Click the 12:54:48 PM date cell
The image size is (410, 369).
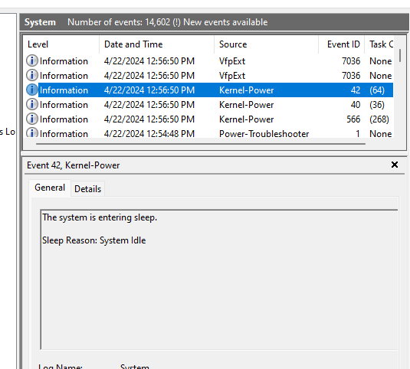pyautogui.click(x=149, y=134)
